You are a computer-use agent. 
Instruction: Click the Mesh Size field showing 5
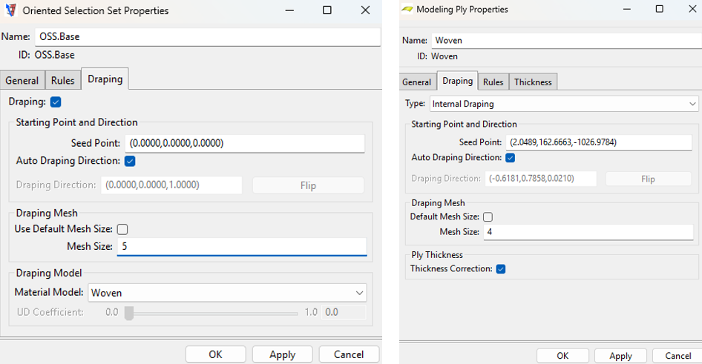coord(242,246)
